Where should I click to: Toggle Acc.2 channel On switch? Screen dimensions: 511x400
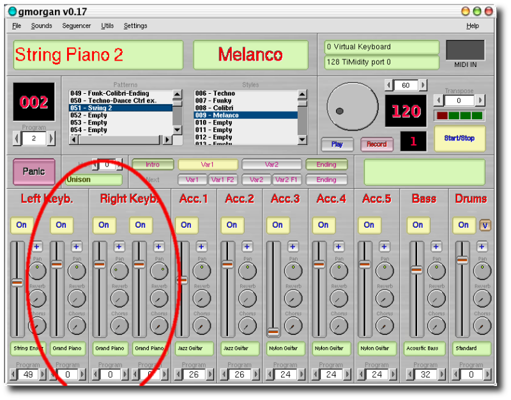tap(232, 225)
